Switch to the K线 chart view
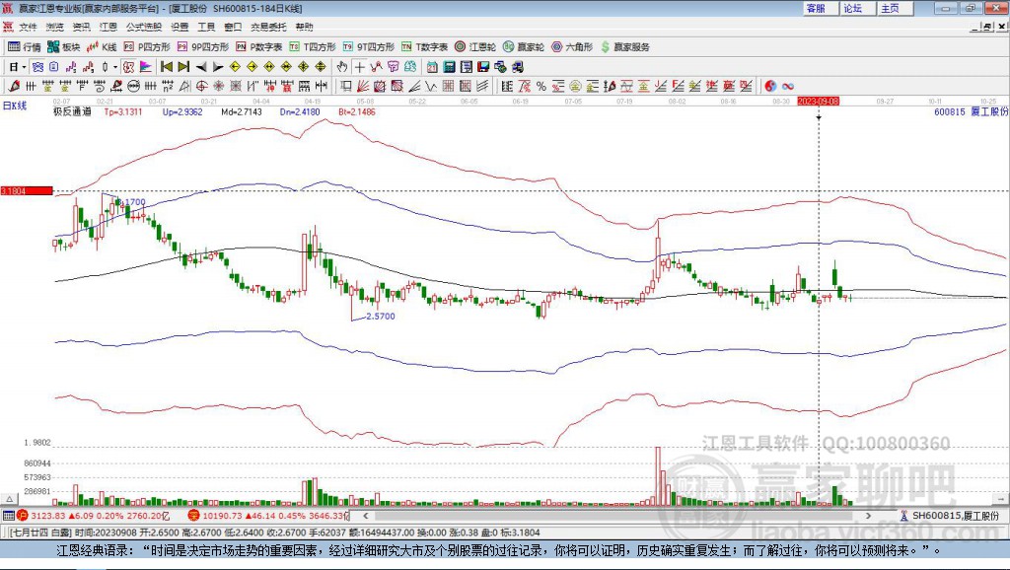Viewport: 1010px width, 570px height. point(102,47)
